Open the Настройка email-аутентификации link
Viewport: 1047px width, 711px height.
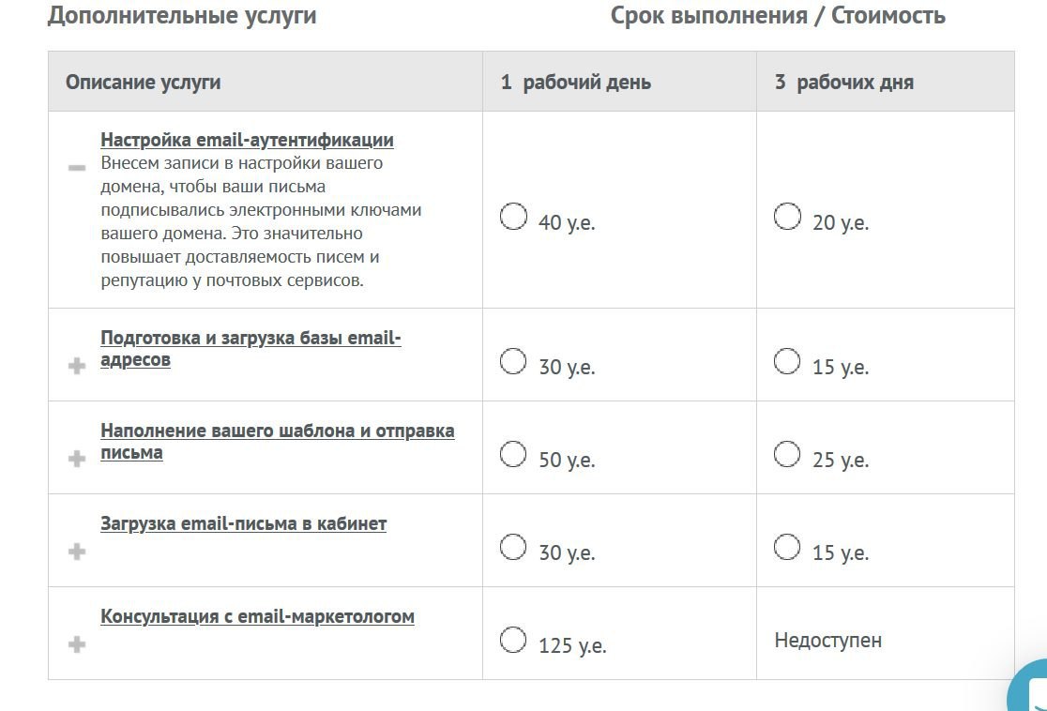pos(247,140)
